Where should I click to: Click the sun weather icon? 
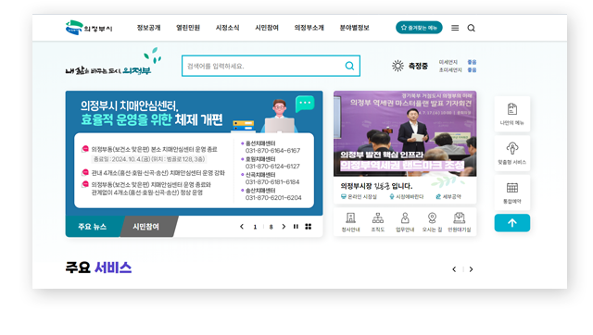(397, 66)
